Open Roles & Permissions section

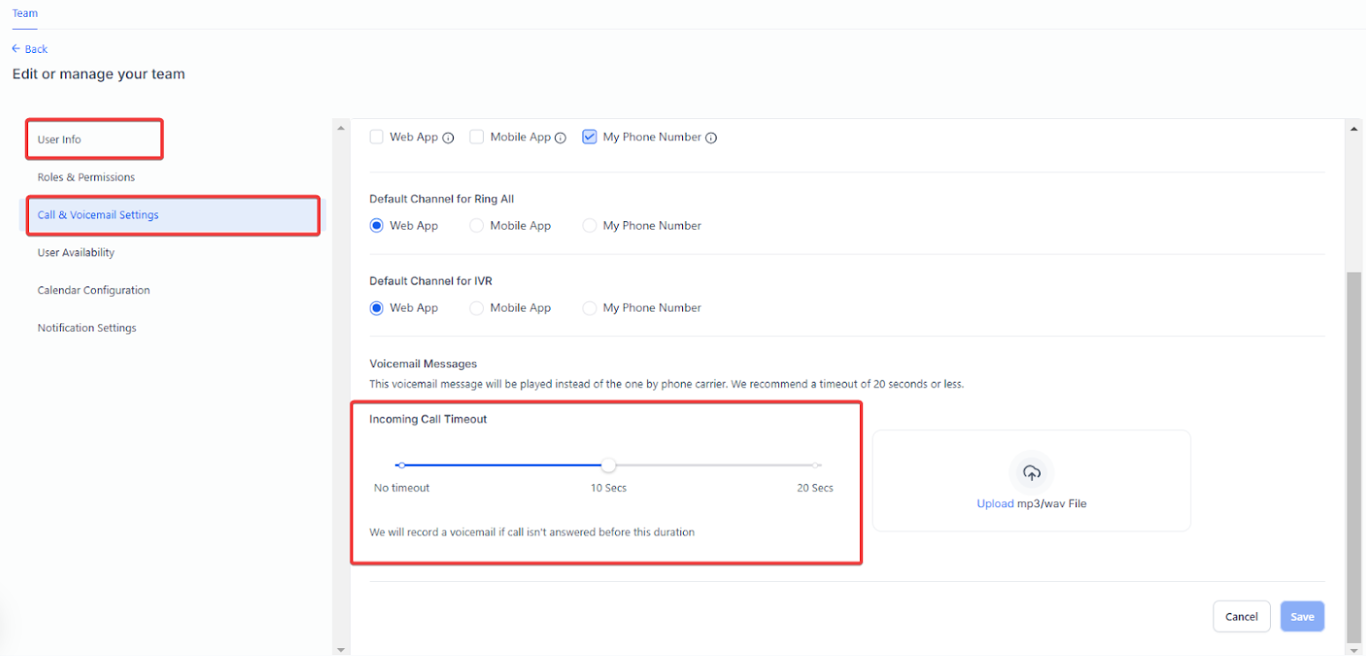[x=86, y=177]
